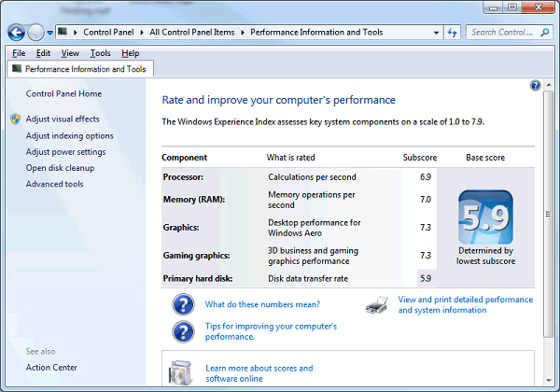Expand the arrow after Control Panel breadcrumb
This screenshot has width=560, height=392.
pos(142,33)
